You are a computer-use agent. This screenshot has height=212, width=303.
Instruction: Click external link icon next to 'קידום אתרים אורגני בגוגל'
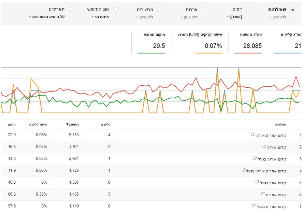click(x=243, y=170)
